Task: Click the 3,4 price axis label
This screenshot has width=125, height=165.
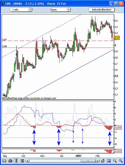Action: (x=116, y=21)
